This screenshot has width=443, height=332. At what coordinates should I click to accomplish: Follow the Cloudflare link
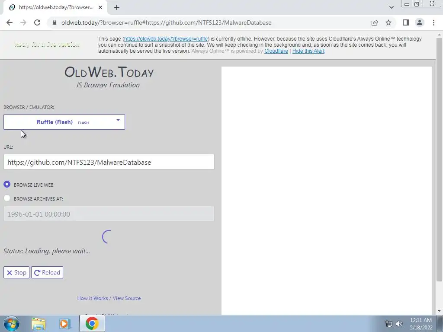276,51
